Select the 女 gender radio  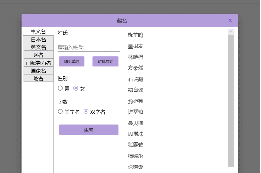coord(76,88)
